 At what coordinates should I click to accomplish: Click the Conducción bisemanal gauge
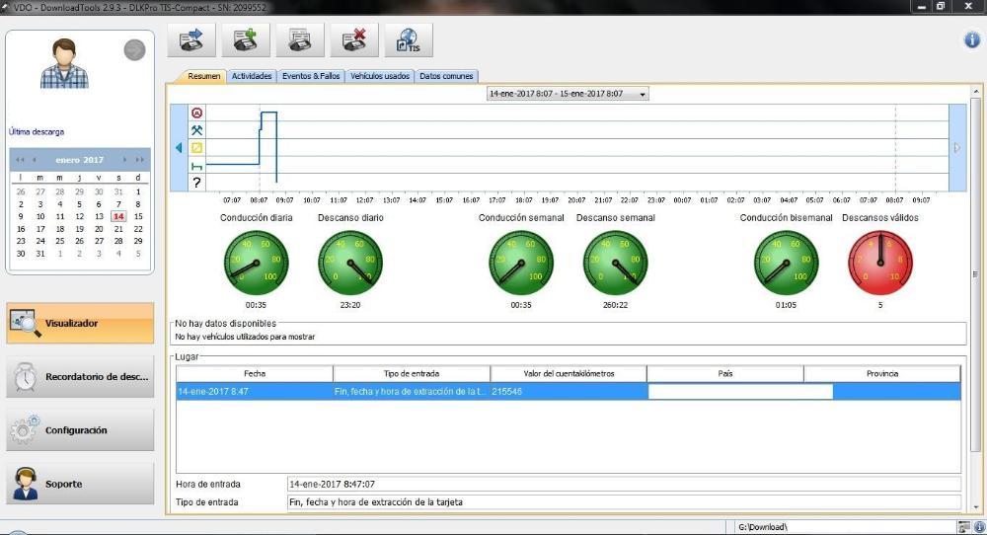[787, 263]
